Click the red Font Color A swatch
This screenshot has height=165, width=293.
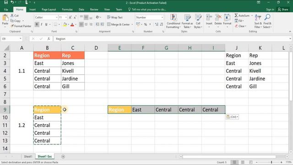click(72, 24)
